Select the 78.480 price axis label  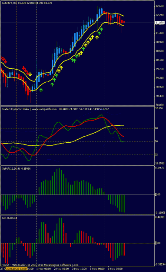(159, 96)
